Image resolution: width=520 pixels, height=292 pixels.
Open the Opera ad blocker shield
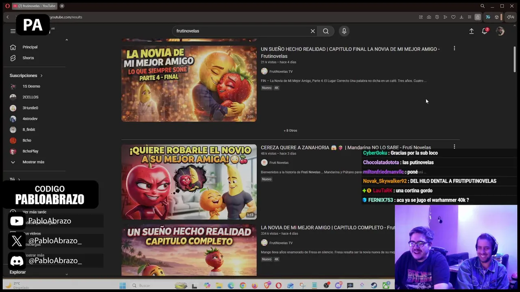(x=437, y=17)
